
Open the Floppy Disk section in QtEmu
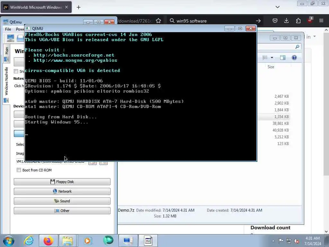coord(62,182)
